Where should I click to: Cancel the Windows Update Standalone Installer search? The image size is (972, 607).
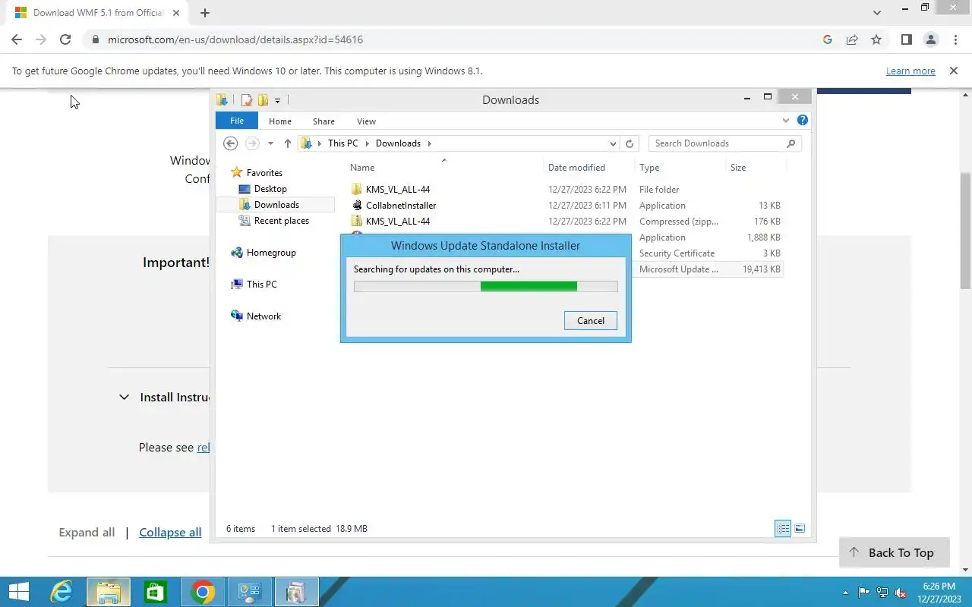pyautogui.click(x=590, y=321)
